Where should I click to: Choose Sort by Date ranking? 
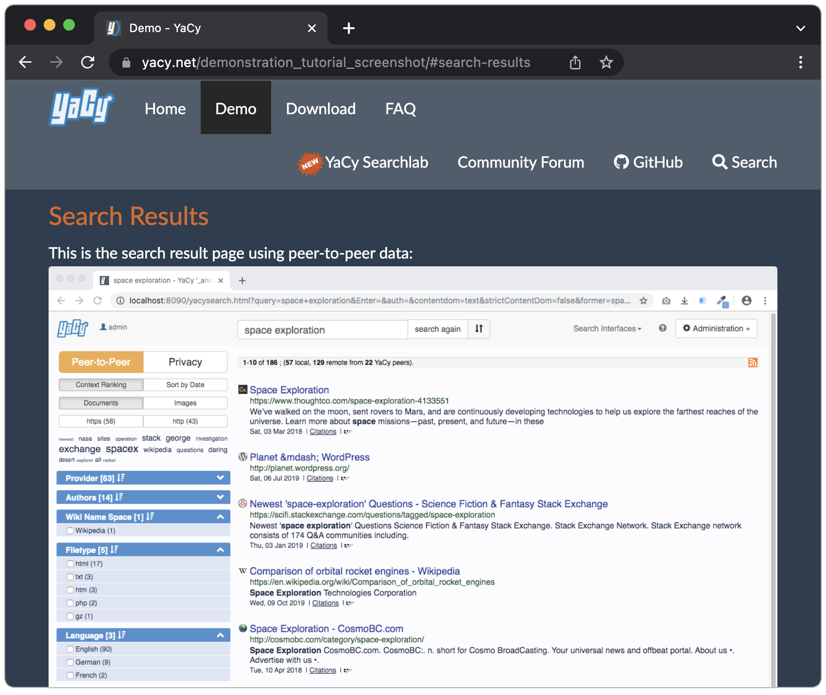(185, 384)
